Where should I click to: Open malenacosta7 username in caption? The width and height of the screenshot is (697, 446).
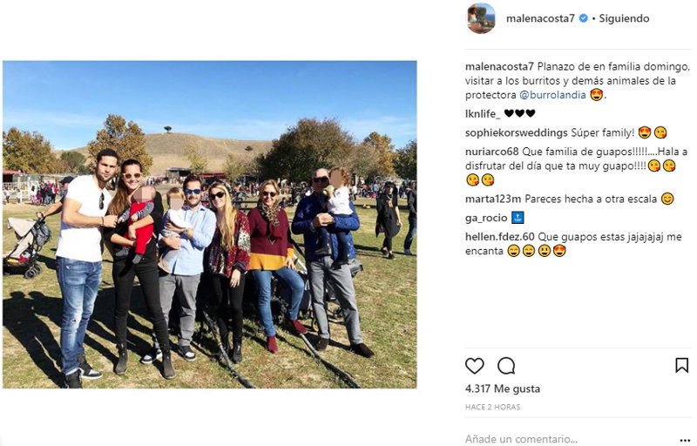(499, 66)
